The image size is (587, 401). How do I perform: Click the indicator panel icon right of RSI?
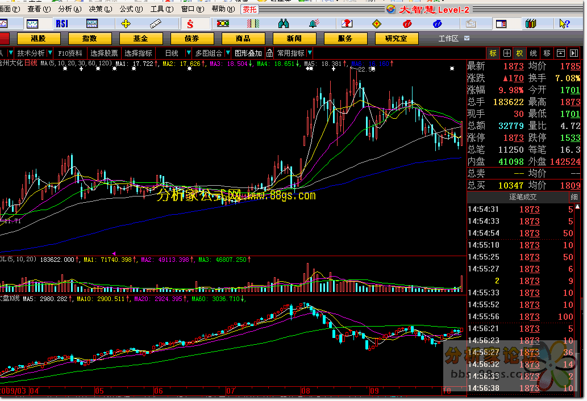(91, 24)
